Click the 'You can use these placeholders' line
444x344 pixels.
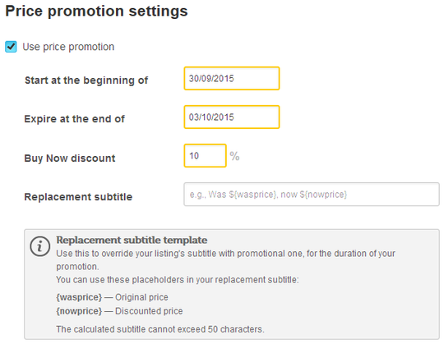coord(178,280)
